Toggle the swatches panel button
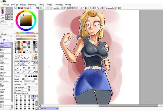This screenshot has width=163, height=111. tap(28, 8)
